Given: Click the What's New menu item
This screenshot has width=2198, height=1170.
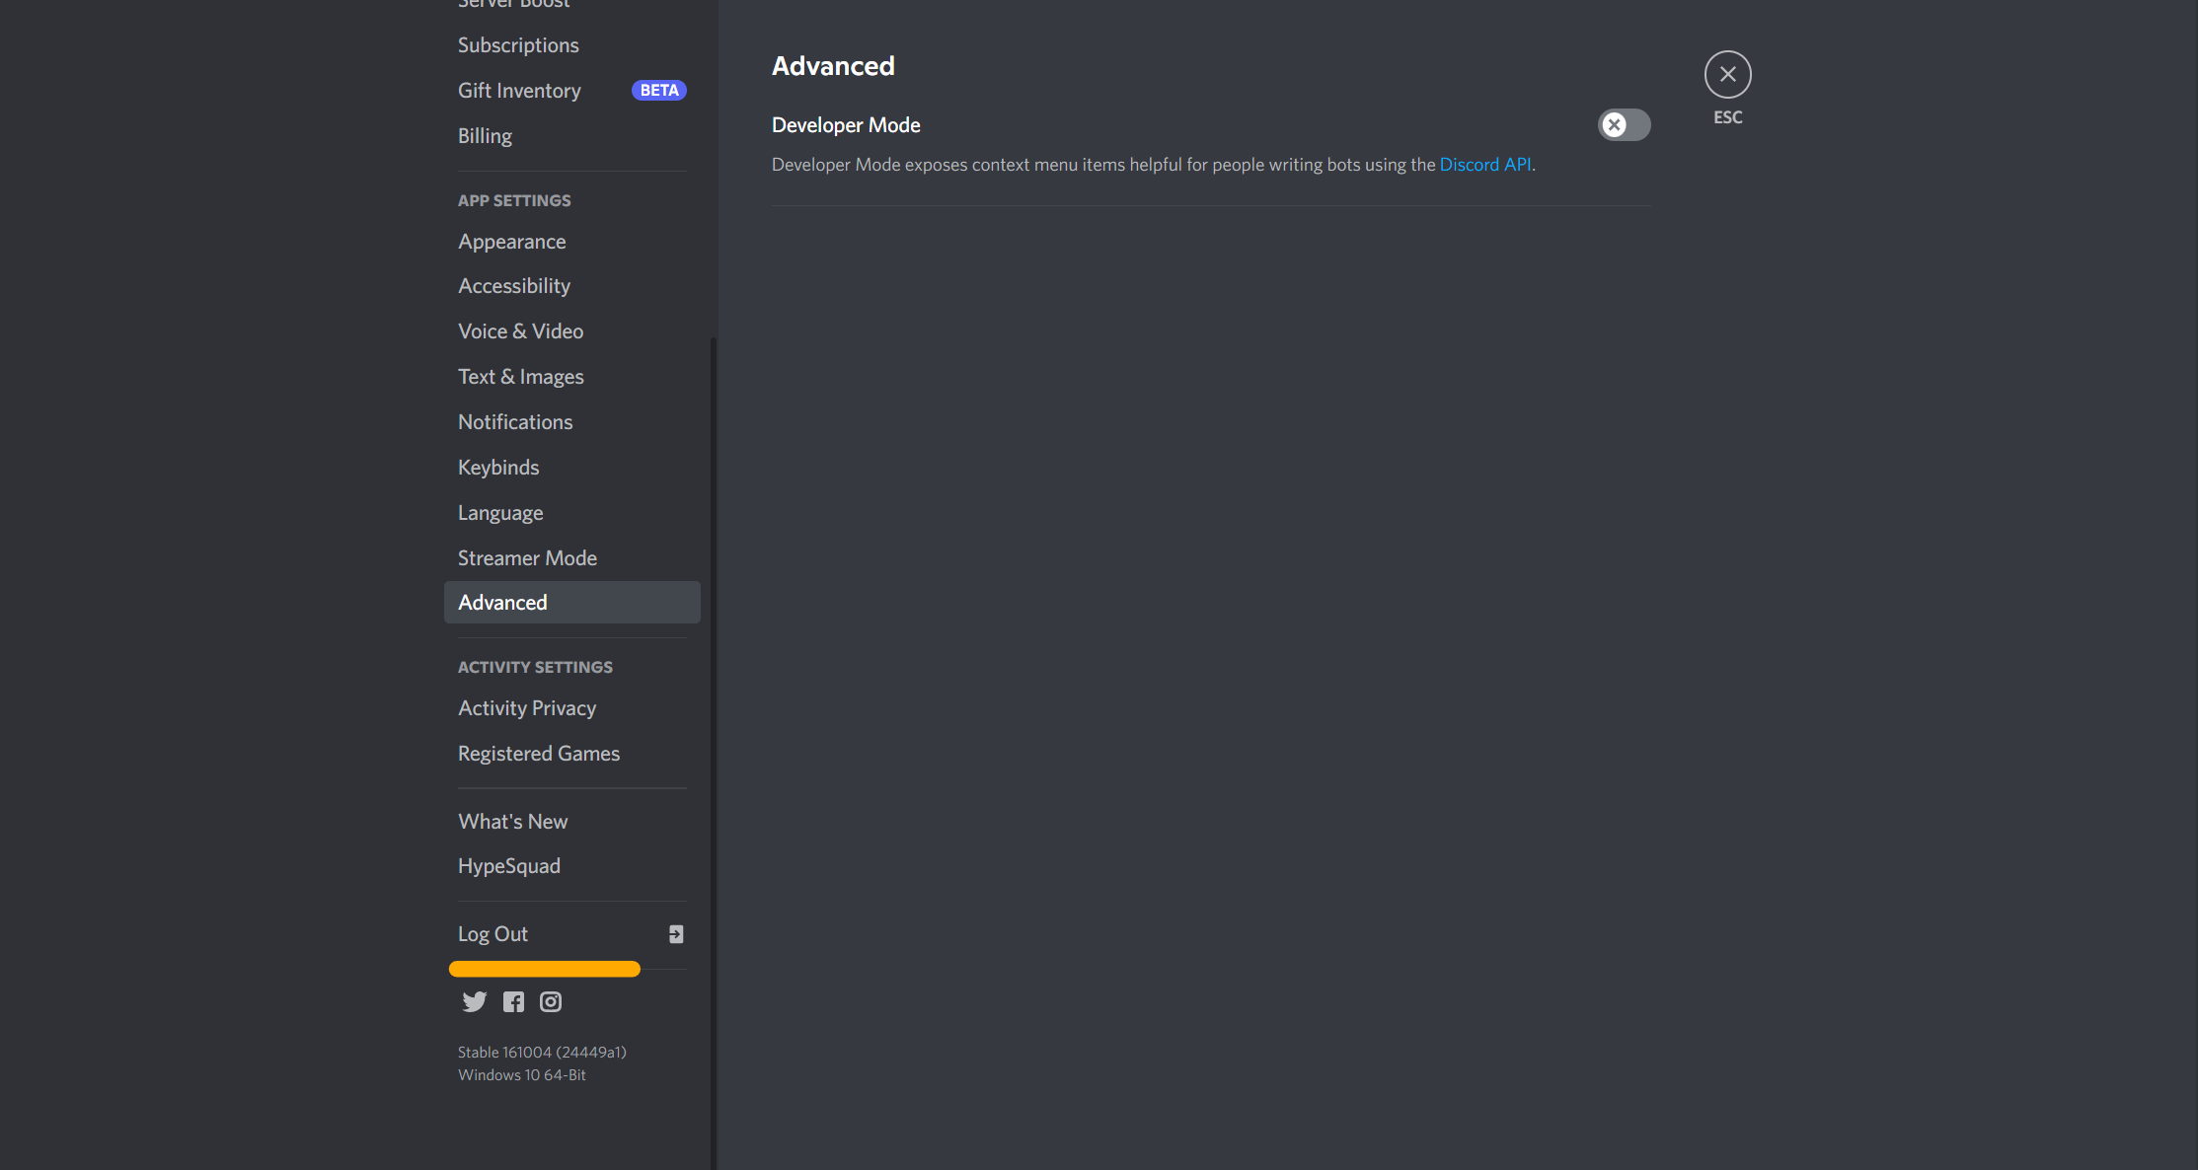Looking at the screenshot, I should (x=511, y=820).
